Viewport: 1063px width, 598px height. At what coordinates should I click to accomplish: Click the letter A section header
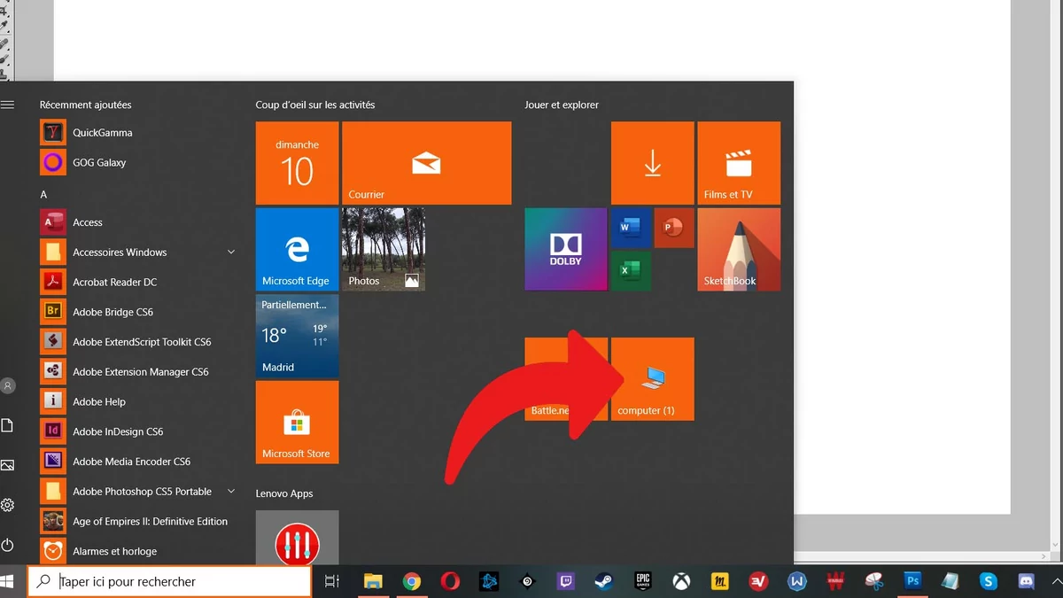click(x=43, y=194)
